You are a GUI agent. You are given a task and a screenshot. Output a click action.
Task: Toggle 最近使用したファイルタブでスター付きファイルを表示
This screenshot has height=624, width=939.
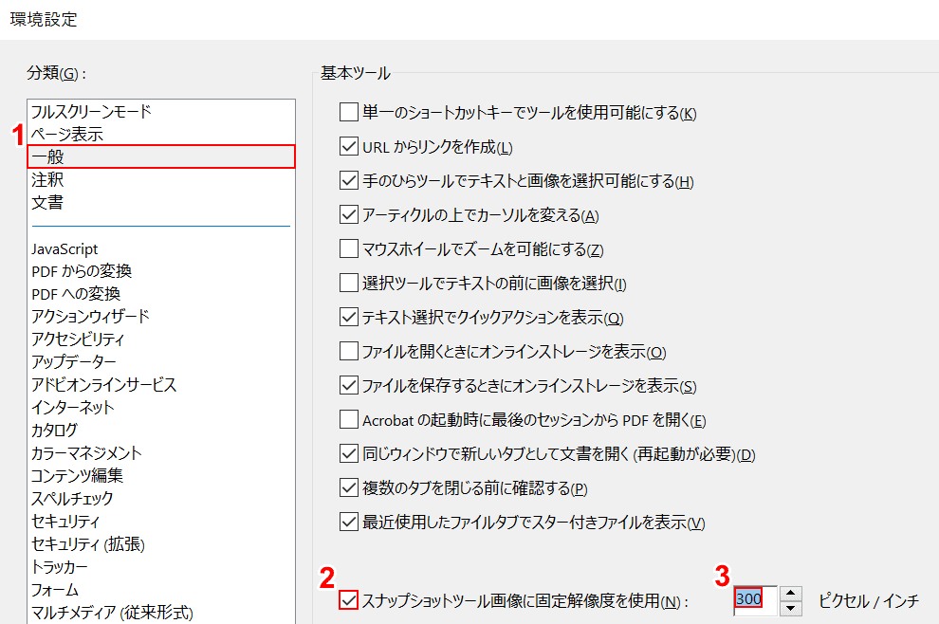pyautogui.click(x=348, y=522)
